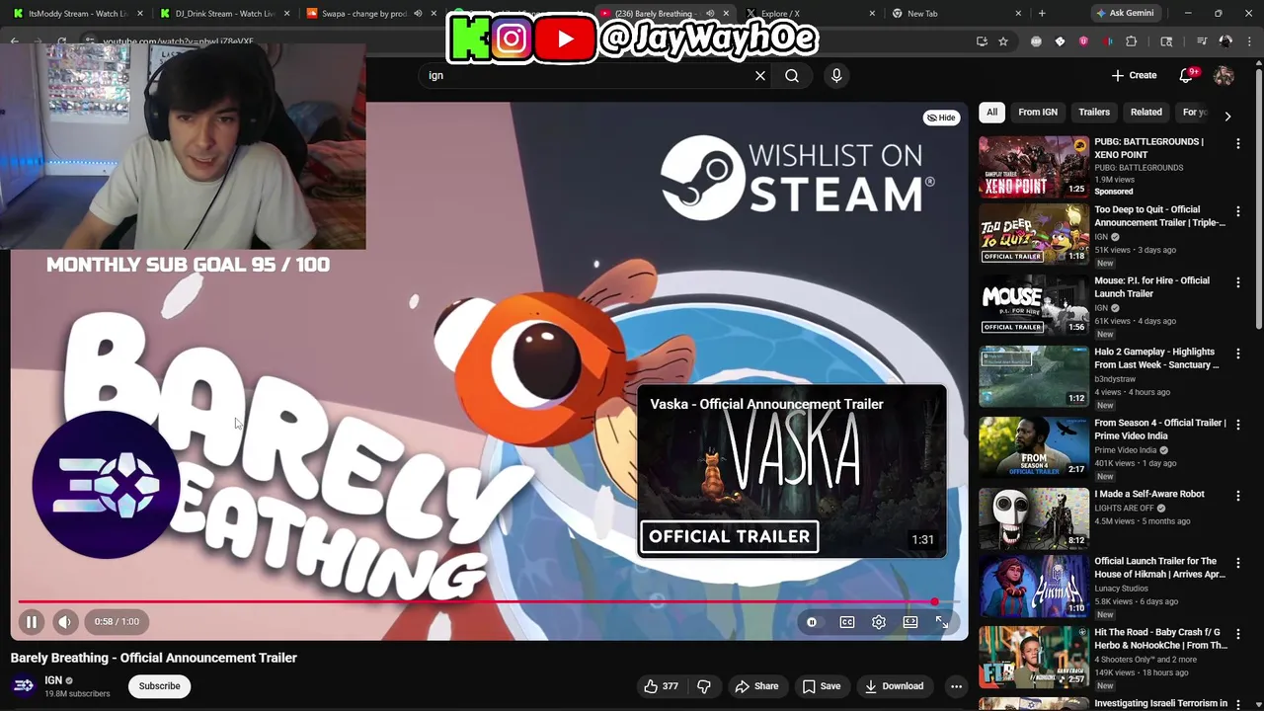Subscribe to IGN channel
The image size is (1264, 711).
pyautogui.click(x=159, y=686)
